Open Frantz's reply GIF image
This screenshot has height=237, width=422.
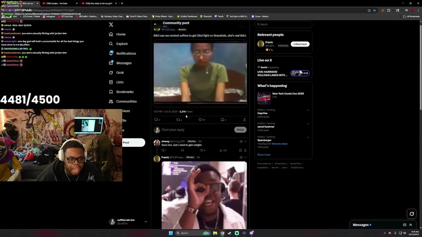click(204, 195)
